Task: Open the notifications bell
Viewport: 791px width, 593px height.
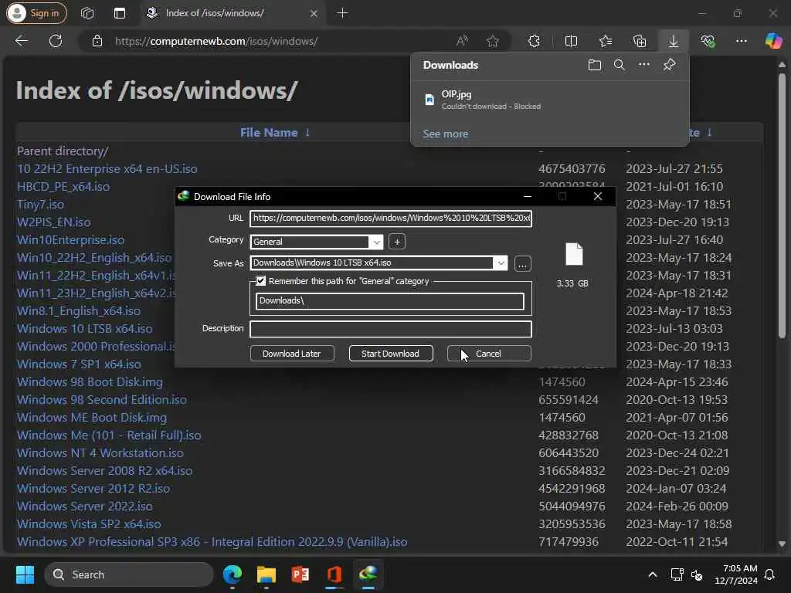Action: pos(770,574)
